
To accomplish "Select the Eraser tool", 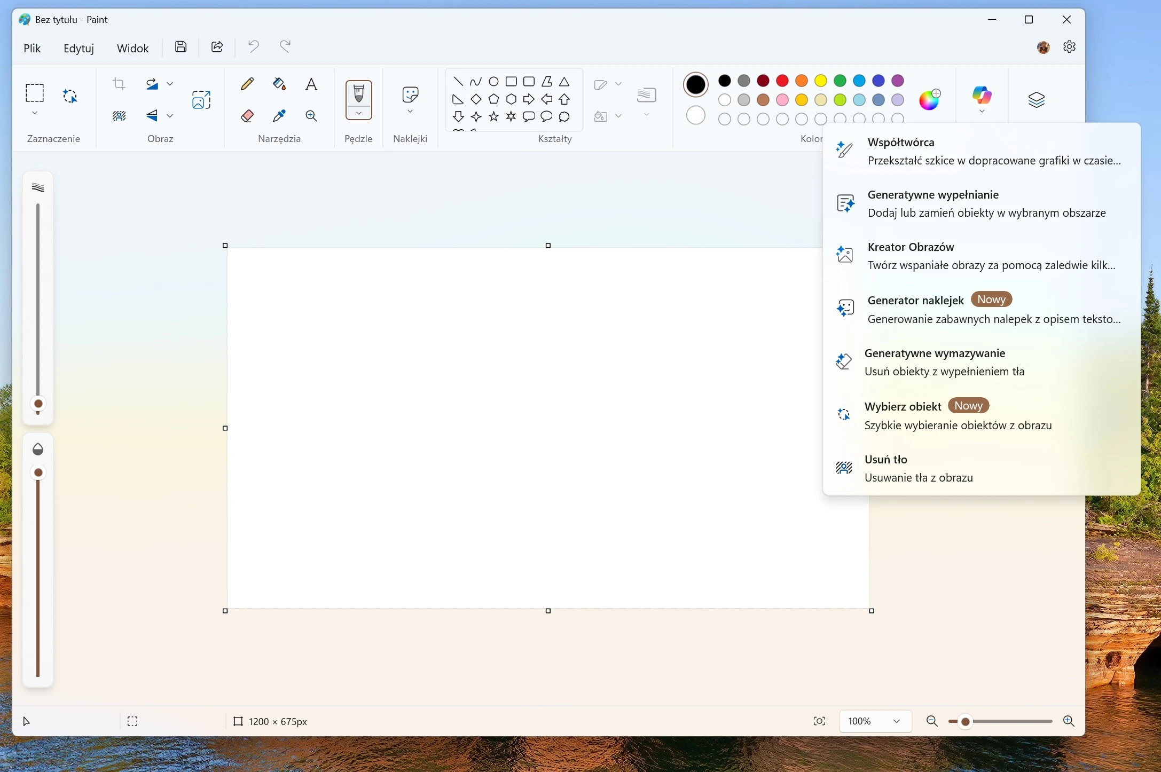I will [247, 116].
